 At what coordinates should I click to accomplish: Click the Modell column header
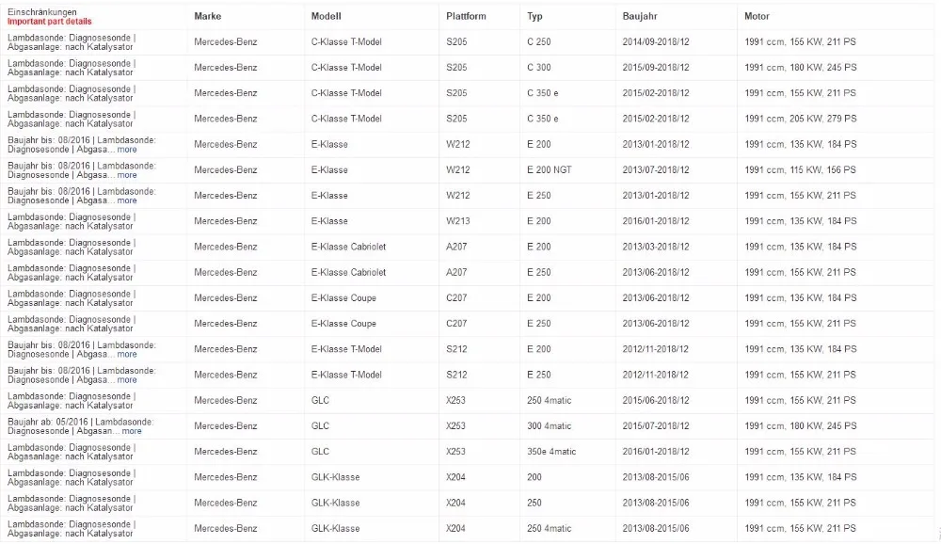(x=326, y=16)
